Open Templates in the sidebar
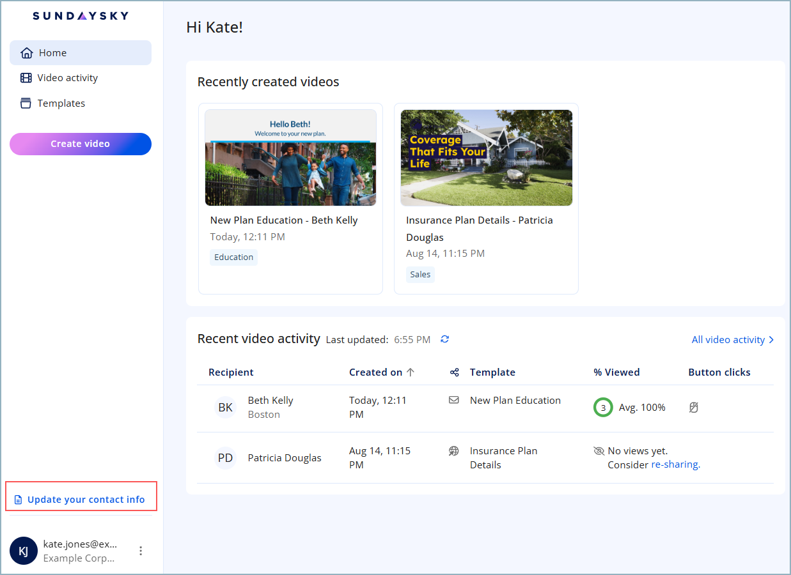 tap(61, 103)
